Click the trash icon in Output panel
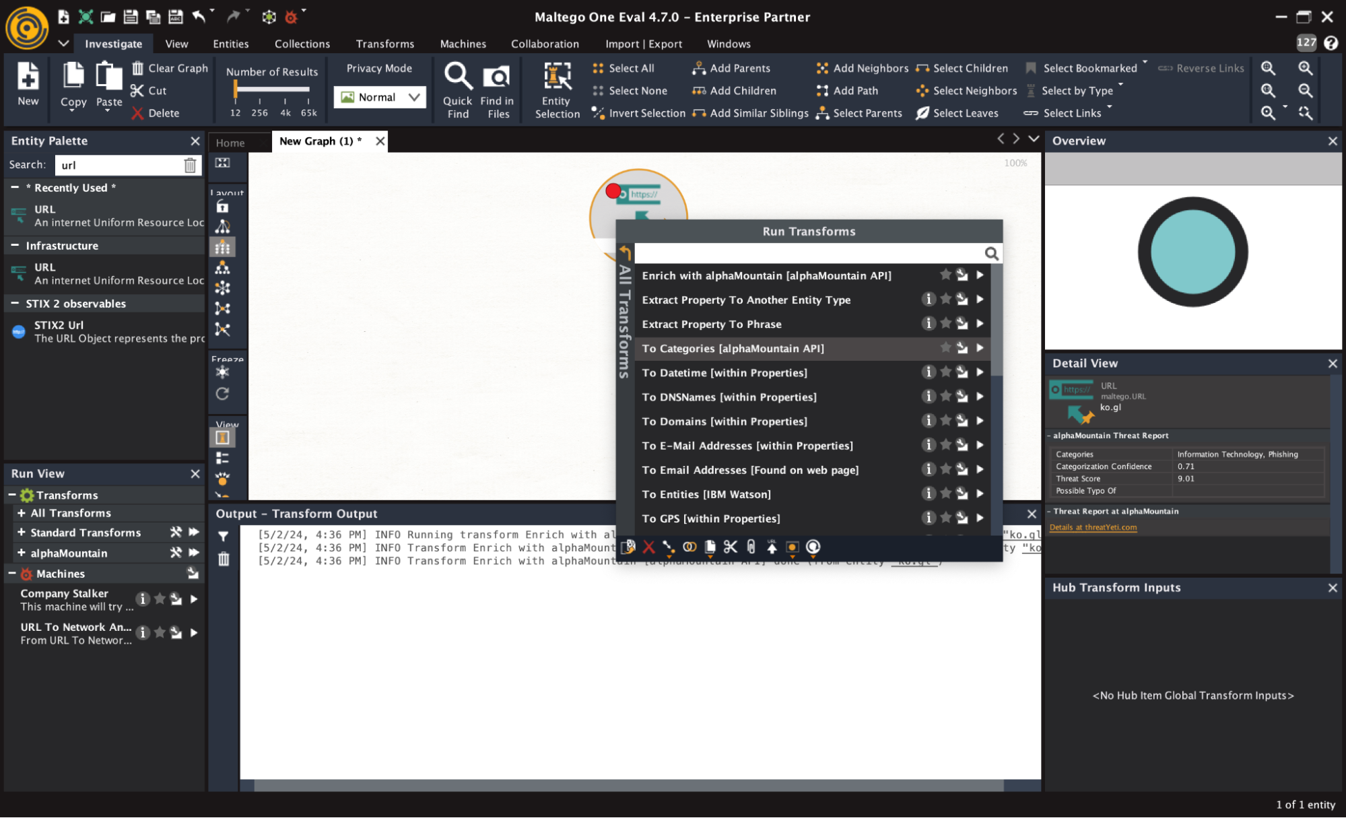Screen dimensions: 1346x818 pyautogui.click(x=224, y=559)
